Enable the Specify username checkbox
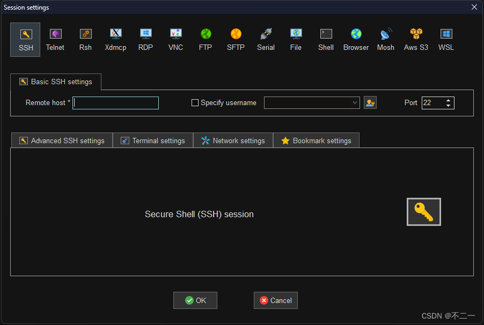This screenshot has width=484, height=325. [x=195, y=102]
